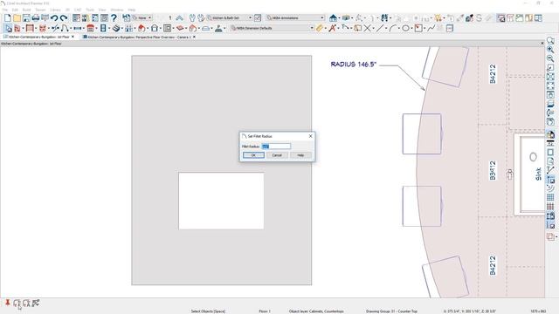The image size is (559, 314).
Task: Open the CAD menu
Action: pyautogui.click(x=78, y=10)
